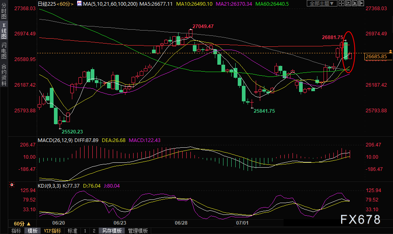Toggle the crosshair cursor icon

click(342, 3)
